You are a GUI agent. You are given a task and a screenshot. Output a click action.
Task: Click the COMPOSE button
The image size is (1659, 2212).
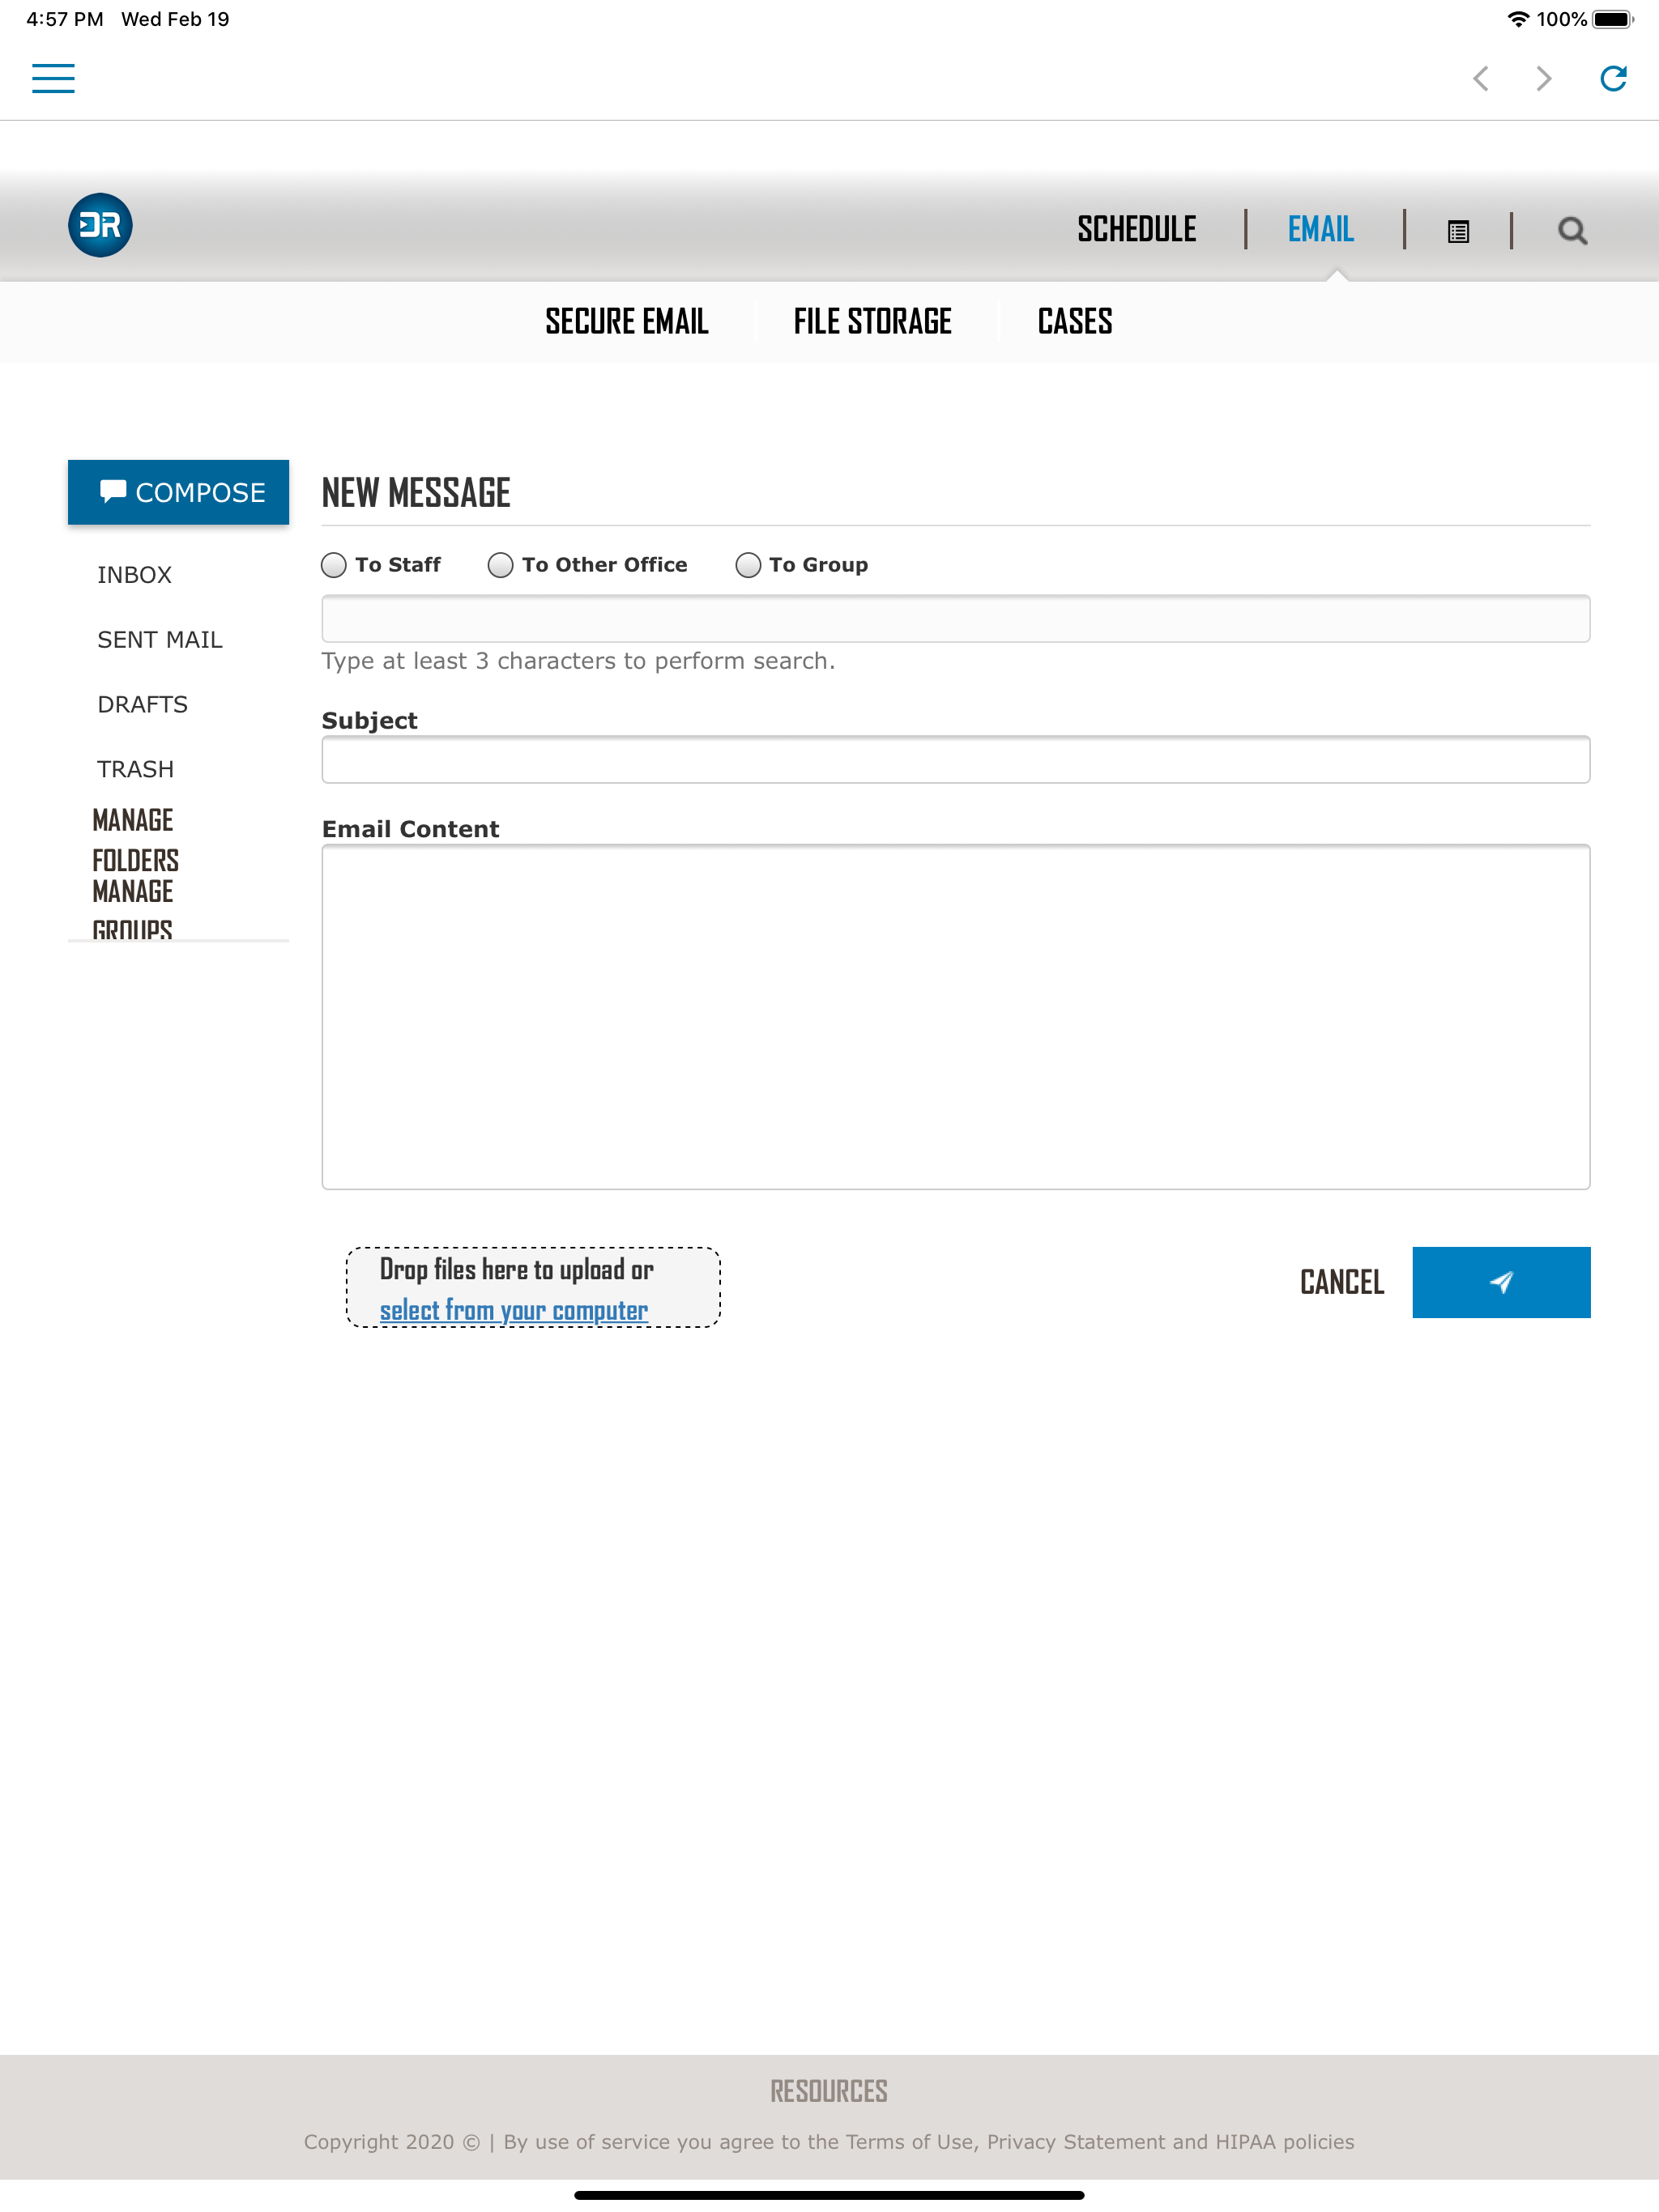pos(178,492)
